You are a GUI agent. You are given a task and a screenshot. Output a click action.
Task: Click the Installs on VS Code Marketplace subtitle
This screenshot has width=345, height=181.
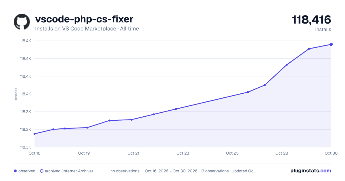click(87, 29)
